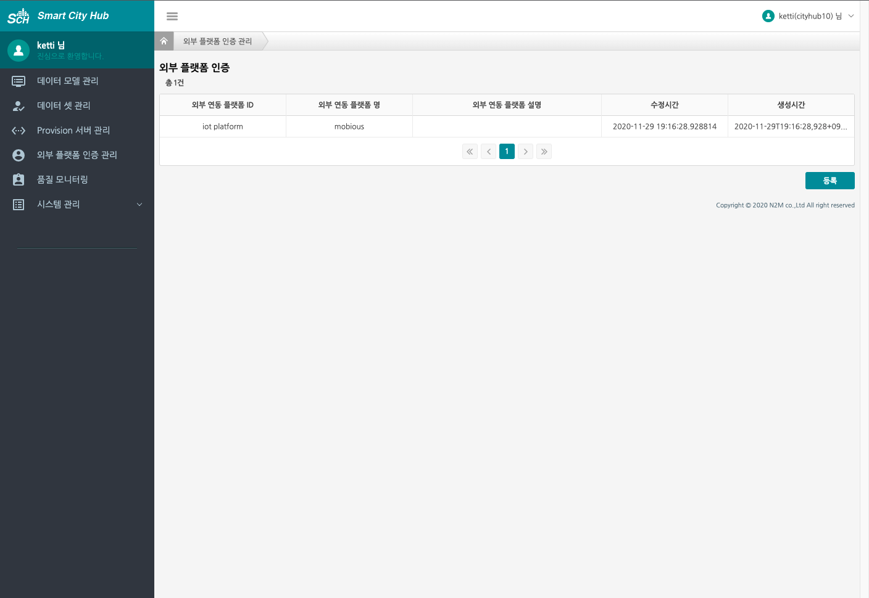Click the 외부 플랫폼 인증 관리 breadcrumb
The height and width of the screenshot is (598, 869).
click(217, 41)
